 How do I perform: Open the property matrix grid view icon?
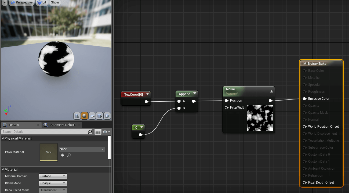[x=98, y=132]
